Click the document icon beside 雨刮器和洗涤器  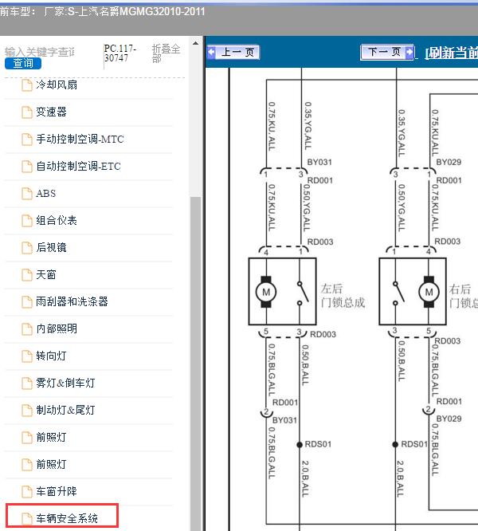click(27, 301)
